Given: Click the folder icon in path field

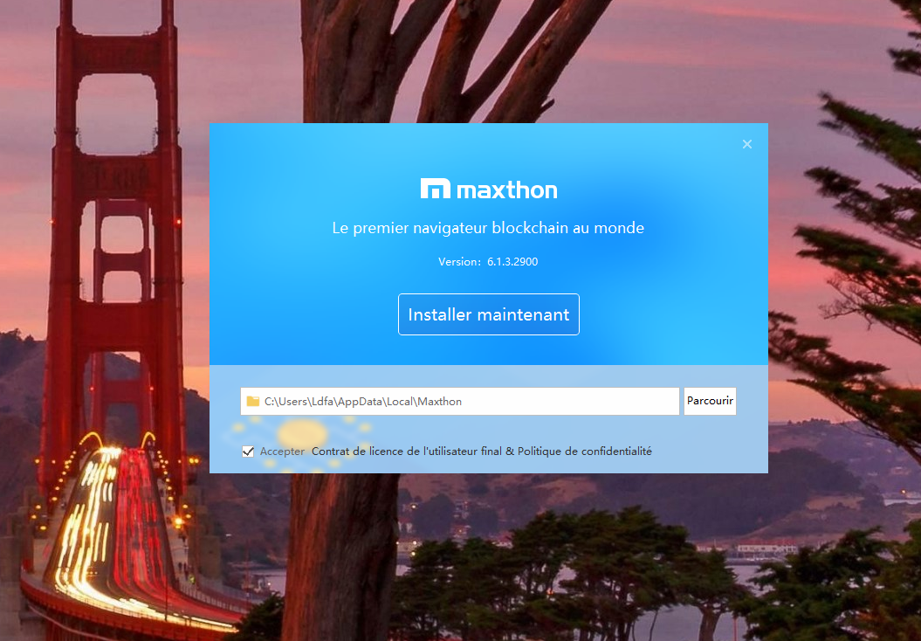Looking at the screenshot, I should click(x=253, y=402).
